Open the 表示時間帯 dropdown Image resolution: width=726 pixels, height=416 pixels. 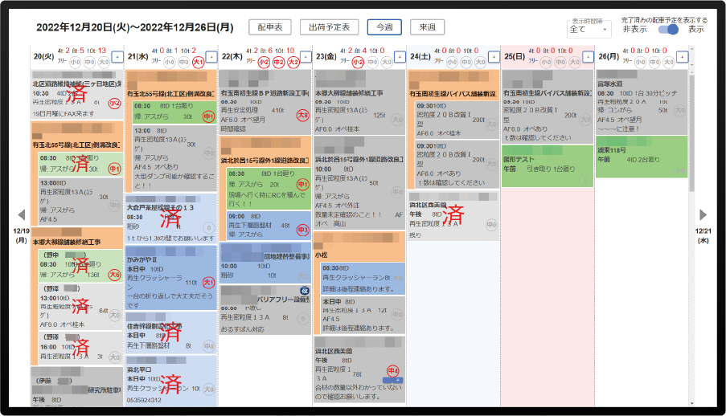pos(589,30)
